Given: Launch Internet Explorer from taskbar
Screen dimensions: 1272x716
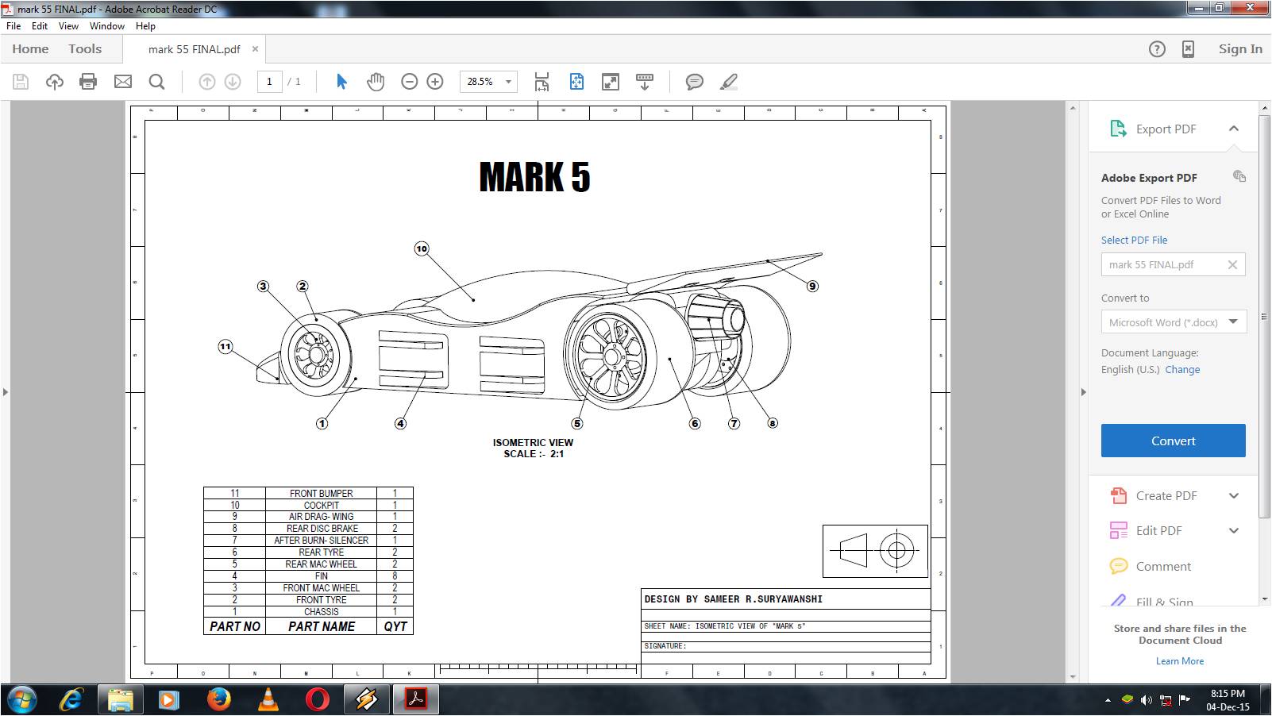Looking at the screenshot, I should coord(72,699).
